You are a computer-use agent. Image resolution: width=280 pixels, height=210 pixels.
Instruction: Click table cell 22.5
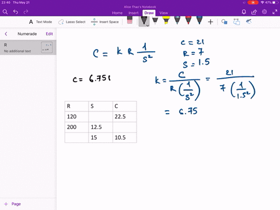[125, 117]
